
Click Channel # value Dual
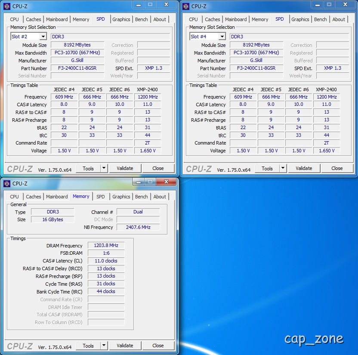[138, 212]
